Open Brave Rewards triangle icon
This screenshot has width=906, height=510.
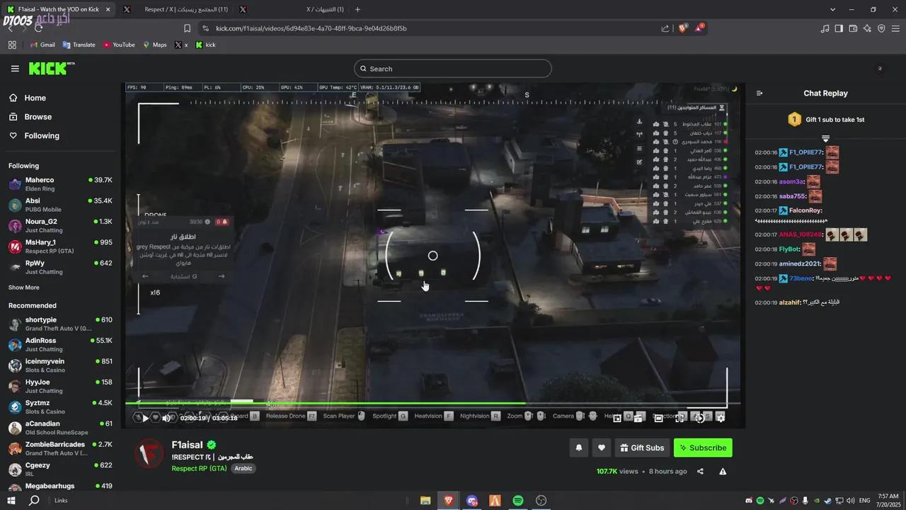[699, 28]
